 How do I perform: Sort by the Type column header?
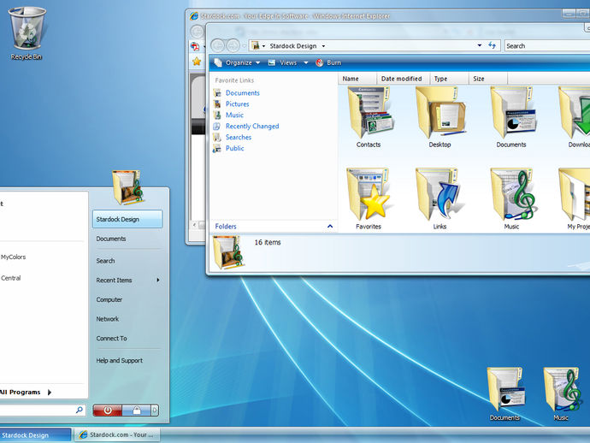point(449,79)
